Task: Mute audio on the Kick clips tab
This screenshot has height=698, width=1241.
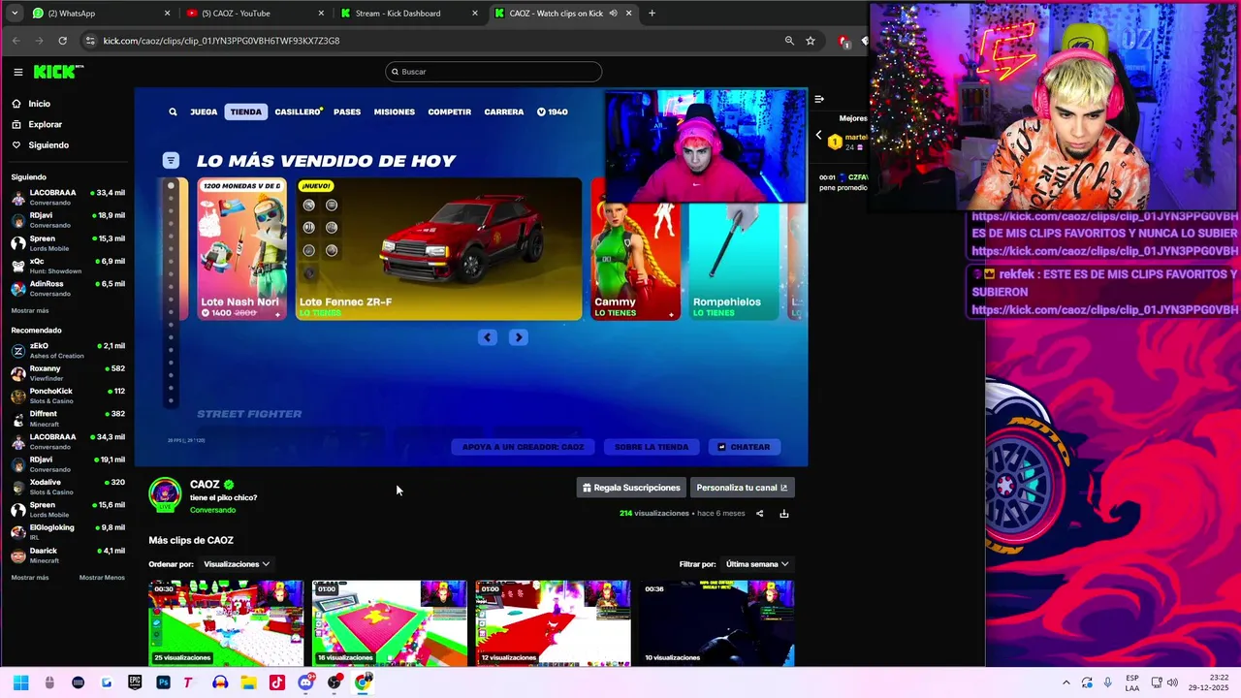Action: [613, 14]
